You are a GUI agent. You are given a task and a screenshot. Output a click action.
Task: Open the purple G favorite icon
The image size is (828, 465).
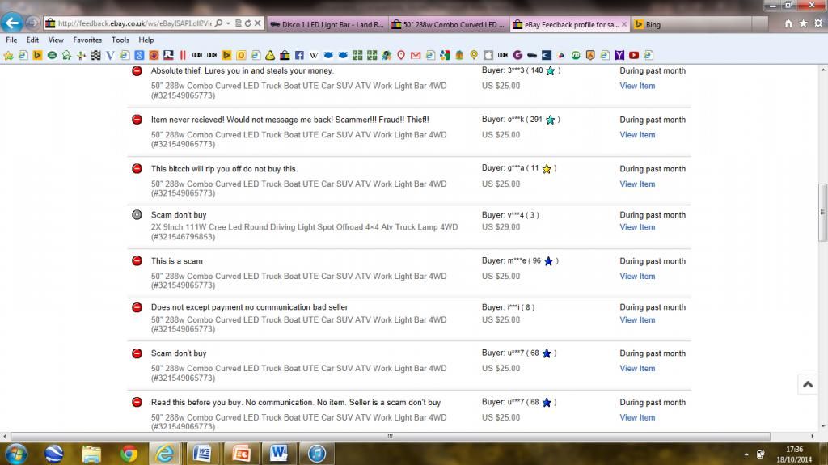517,55
